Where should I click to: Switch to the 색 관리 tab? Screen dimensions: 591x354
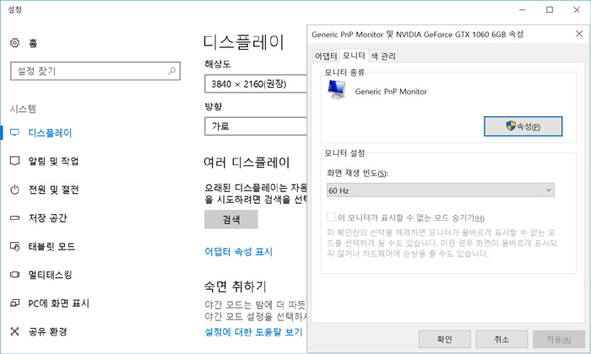coord(382,56)
